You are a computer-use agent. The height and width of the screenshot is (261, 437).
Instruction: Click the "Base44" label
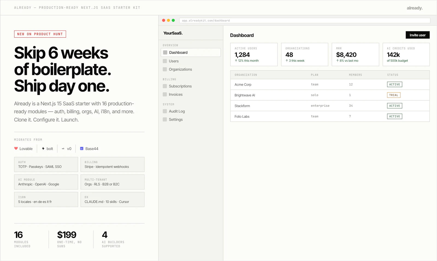point(92,149)
